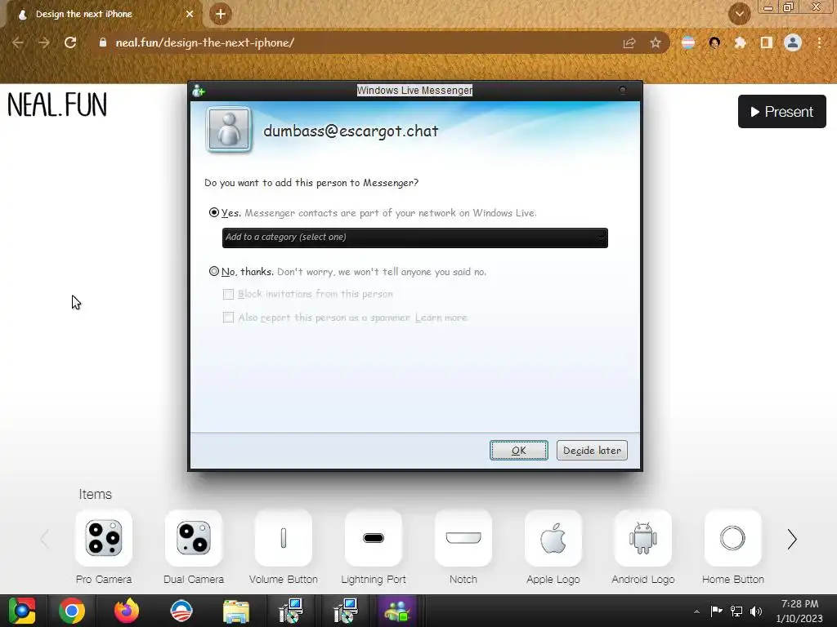Open a new browser tab

coord(221,15)
